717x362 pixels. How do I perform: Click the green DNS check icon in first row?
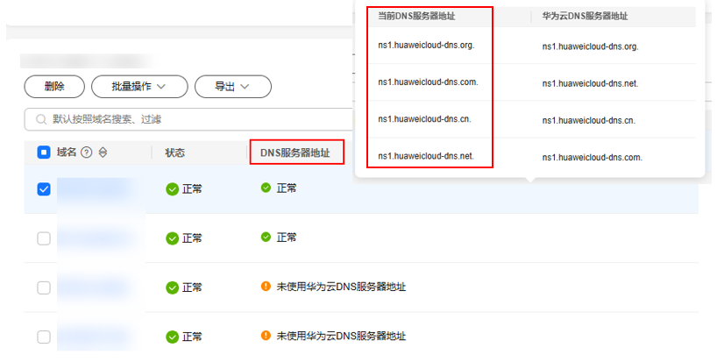266,188
